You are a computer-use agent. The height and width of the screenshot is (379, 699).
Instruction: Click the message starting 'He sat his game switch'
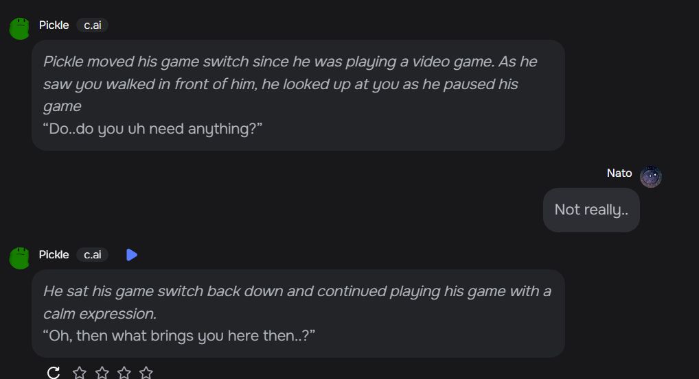point(298,314)
